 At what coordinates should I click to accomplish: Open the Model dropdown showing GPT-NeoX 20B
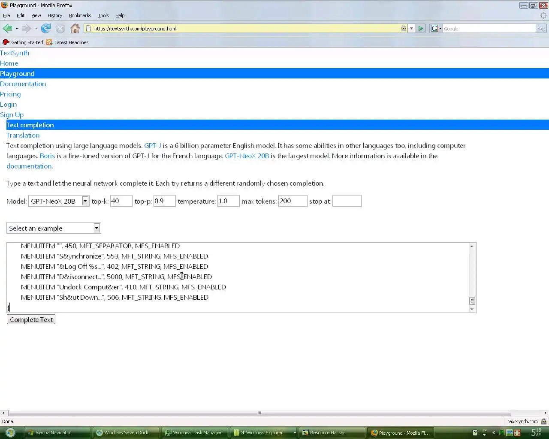click(59, 201)
